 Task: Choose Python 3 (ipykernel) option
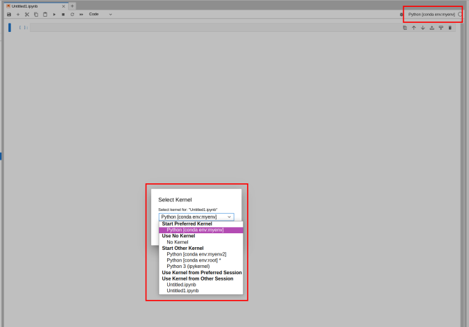coord(188,266)
